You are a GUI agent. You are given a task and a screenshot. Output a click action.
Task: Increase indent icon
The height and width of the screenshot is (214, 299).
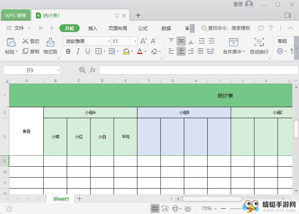[212, 41]
